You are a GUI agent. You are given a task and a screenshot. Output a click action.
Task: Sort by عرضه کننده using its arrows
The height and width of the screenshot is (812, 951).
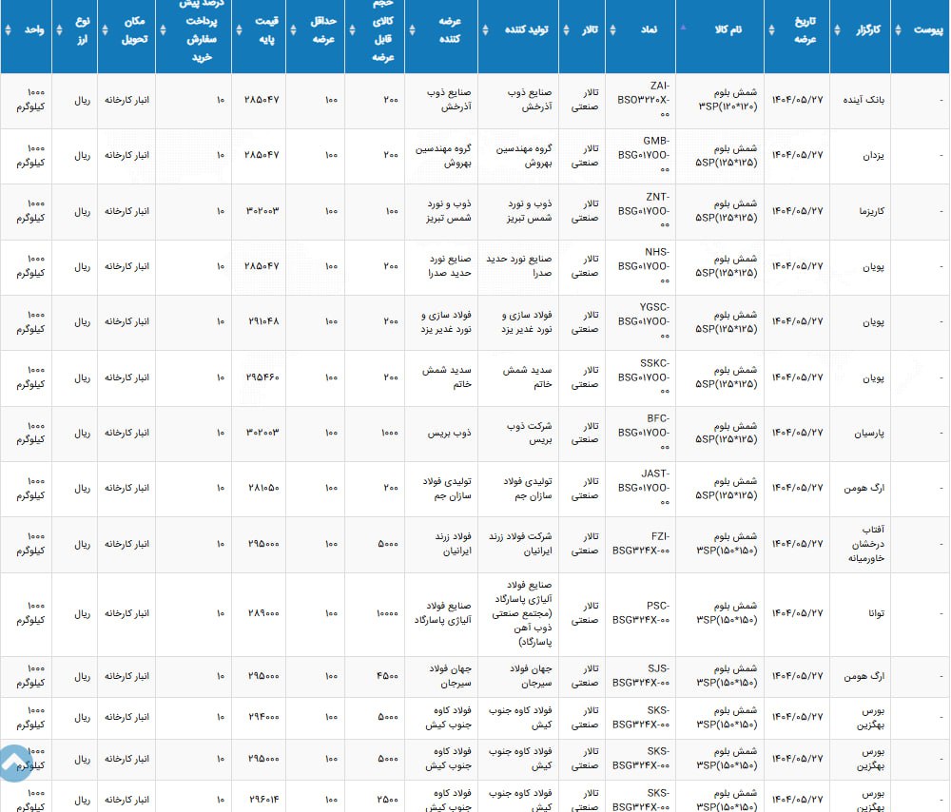pos(413,29)
